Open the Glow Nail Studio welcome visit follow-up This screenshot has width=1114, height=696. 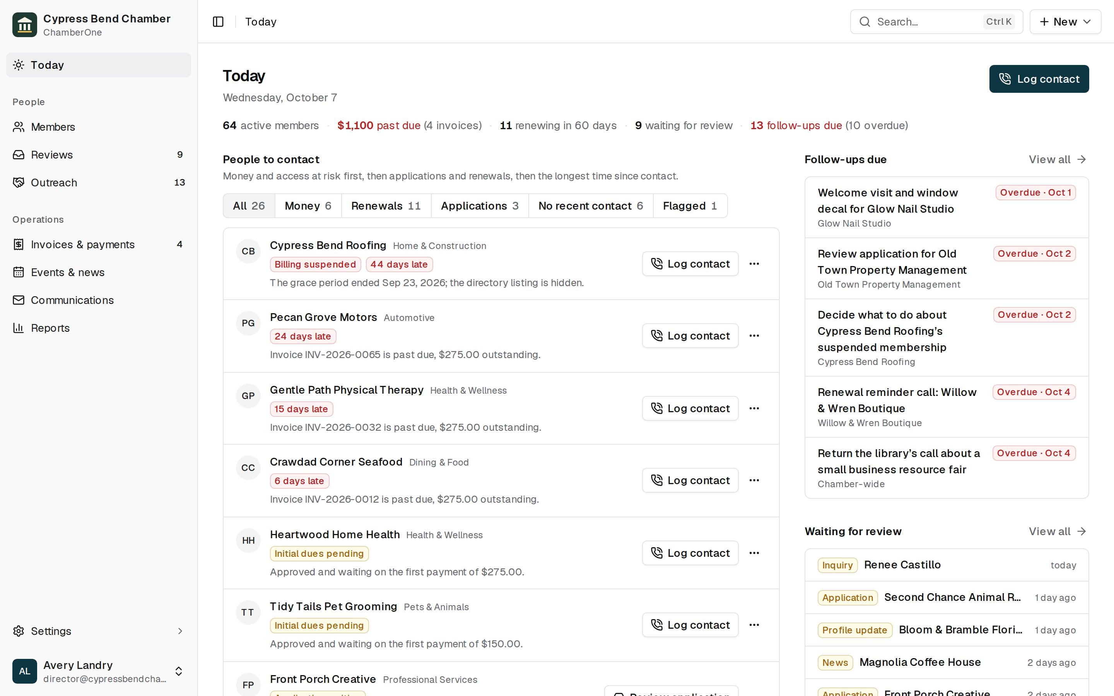coord(947,208)
